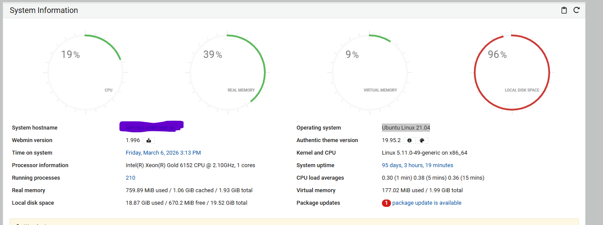The height and width of the screenshot is (225, 603).
Task: Click the Kernel and CPU value text
Action: [x=424, y=153]
